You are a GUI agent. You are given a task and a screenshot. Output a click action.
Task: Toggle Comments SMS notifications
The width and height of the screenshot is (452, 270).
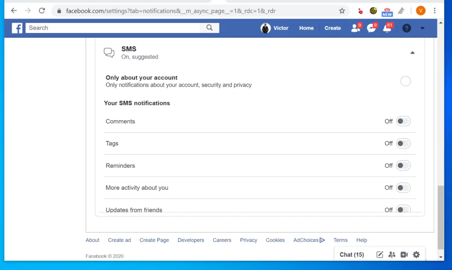[x=403, y=121]
